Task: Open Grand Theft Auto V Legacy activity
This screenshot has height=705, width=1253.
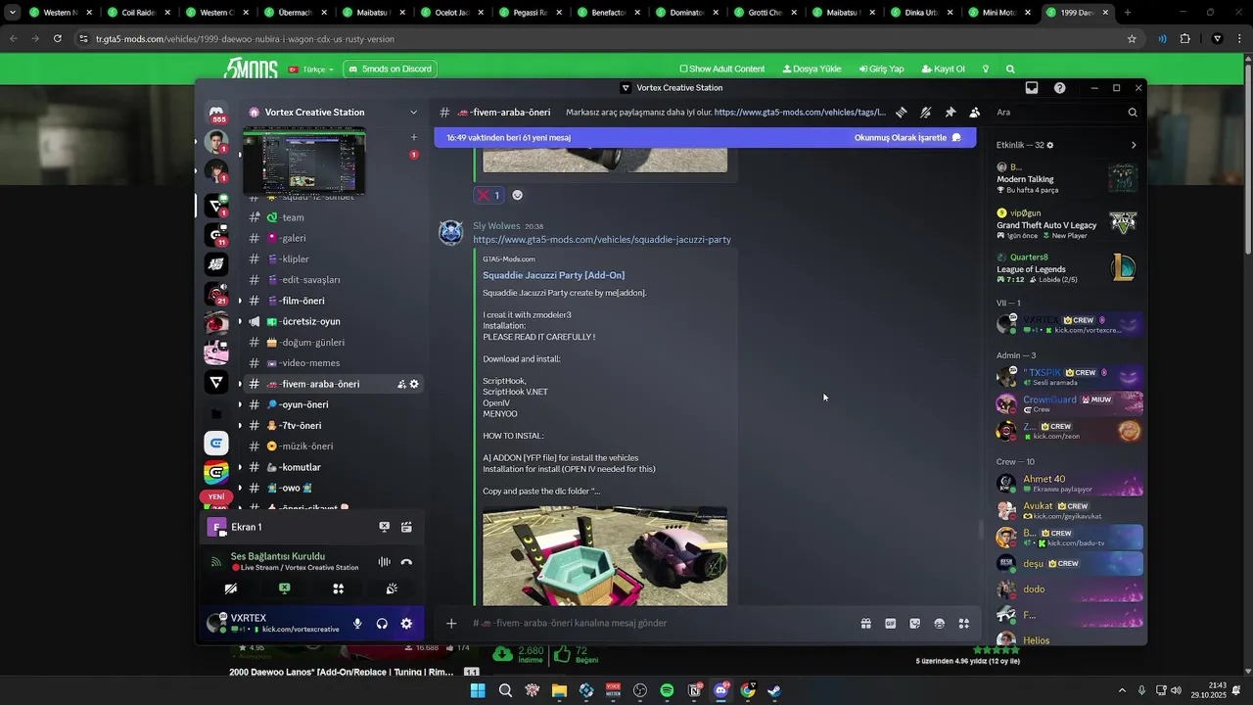Action: point(1066,224)
